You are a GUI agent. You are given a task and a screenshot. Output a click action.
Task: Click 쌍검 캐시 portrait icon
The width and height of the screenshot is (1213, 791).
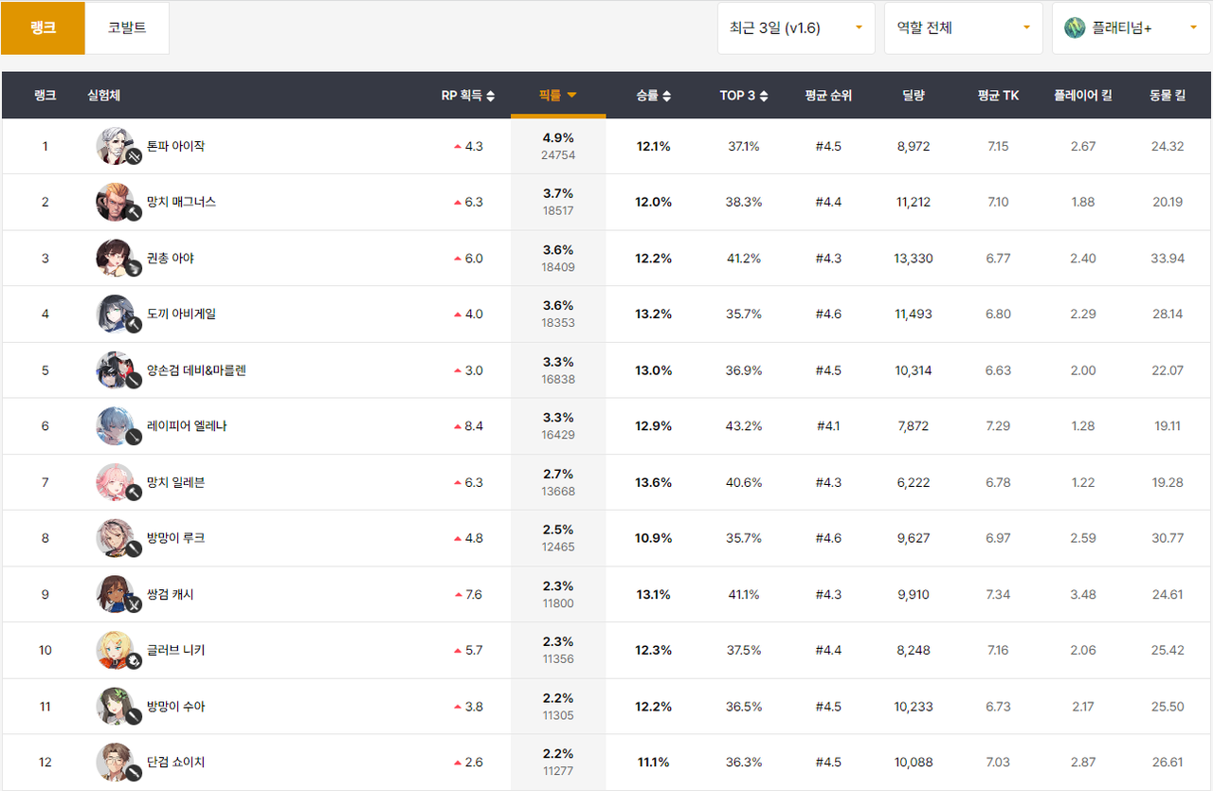(x=117, y=594)
